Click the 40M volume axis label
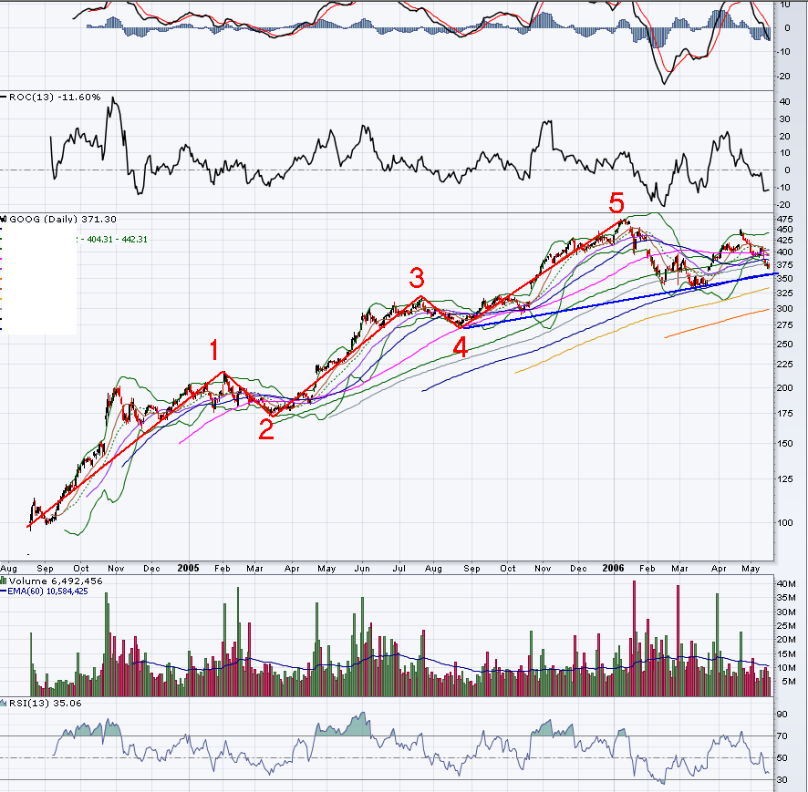Image resolution: width=808 pixels, height=792 pixels. pyautogui.click(x=786, y=584)
